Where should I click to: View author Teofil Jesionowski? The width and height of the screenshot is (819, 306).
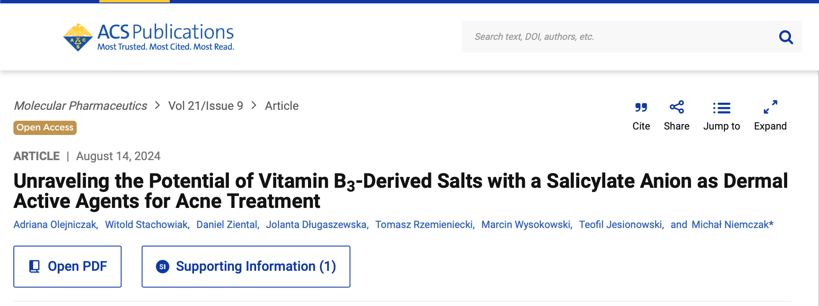pos(620,225)
